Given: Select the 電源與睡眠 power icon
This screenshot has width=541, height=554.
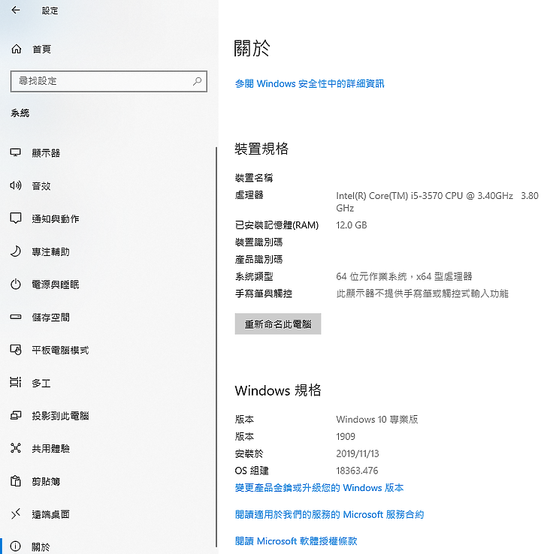Looking at the screenshot, I should (x=16, y=284).
